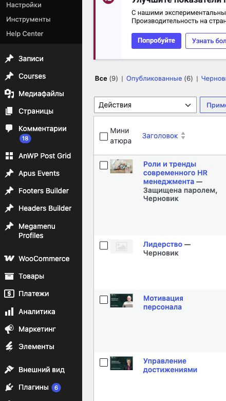This screenshot has height=401, width=226.
Task: Check the Роли и тренды row checkbox
Action: click(x=104, y=165)
